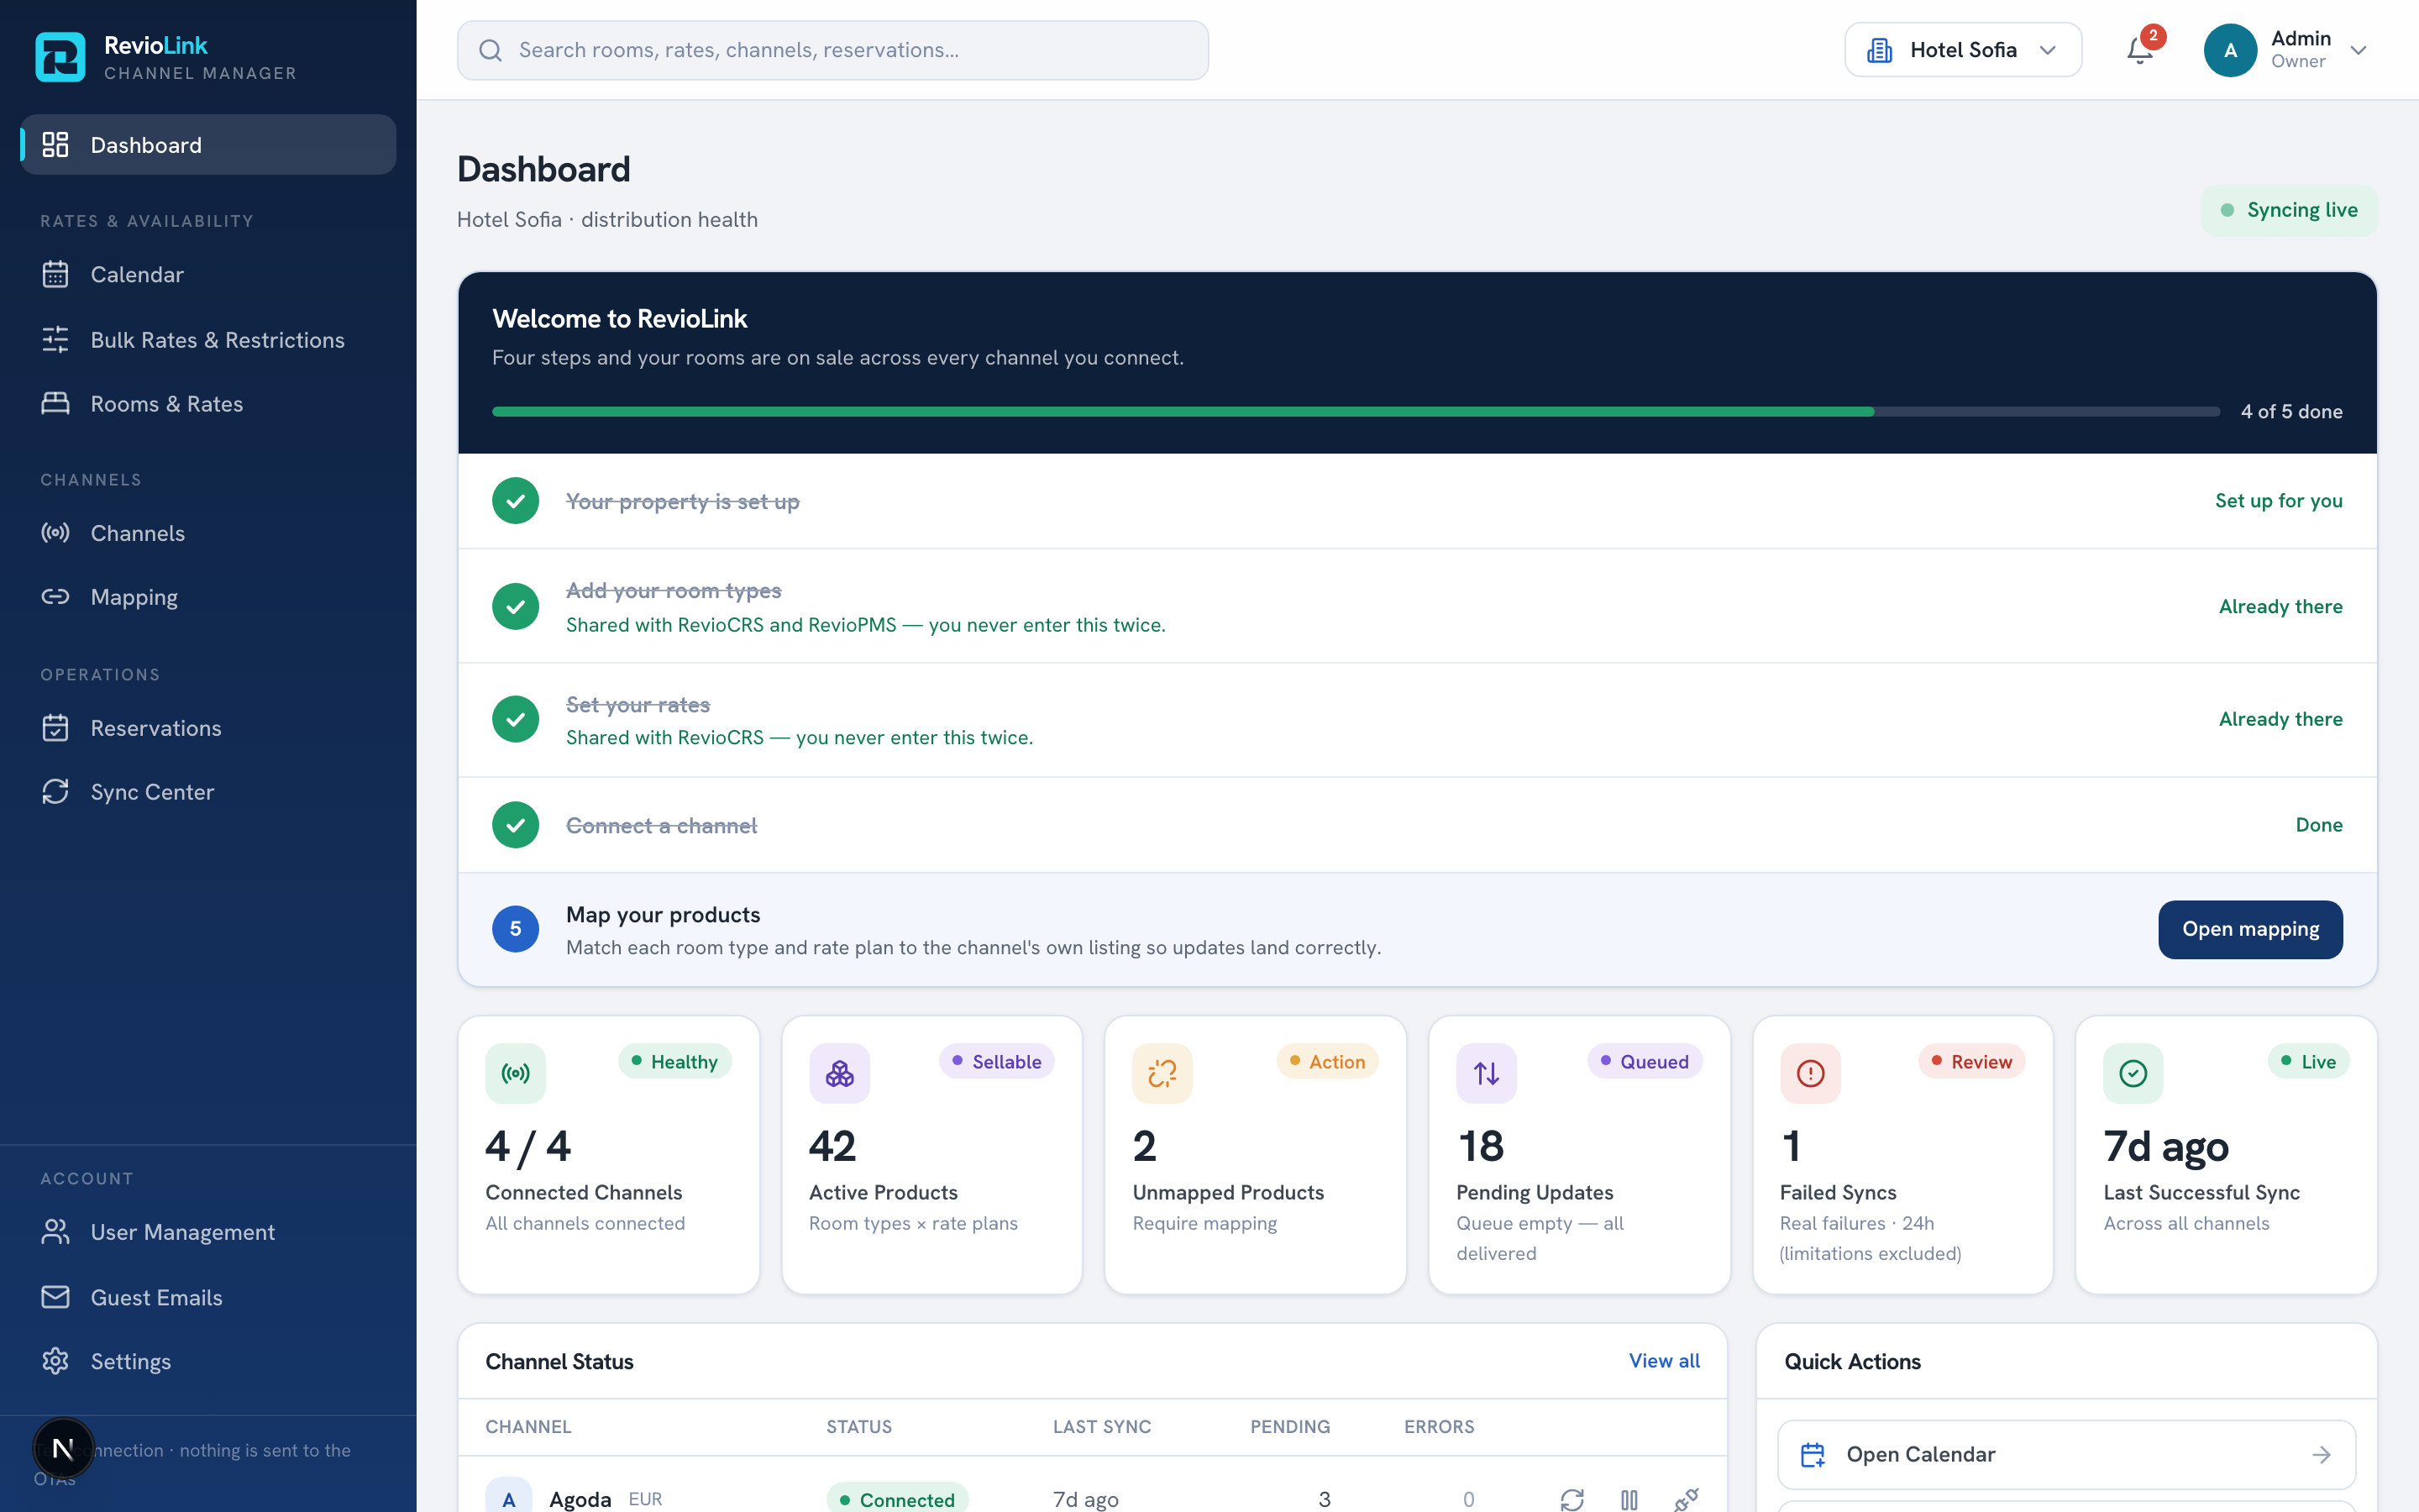Image resolution: width=2419 pixels, height=1512 pixels.
Task: Click the hotel building icon beside Hotel Sofia
Action: (1879, 50)
